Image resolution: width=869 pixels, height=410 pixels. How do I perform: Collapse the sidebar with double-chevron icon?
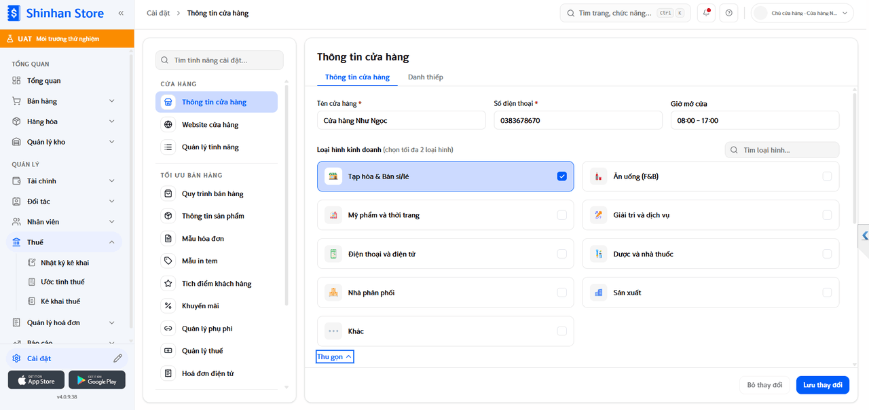121,13
